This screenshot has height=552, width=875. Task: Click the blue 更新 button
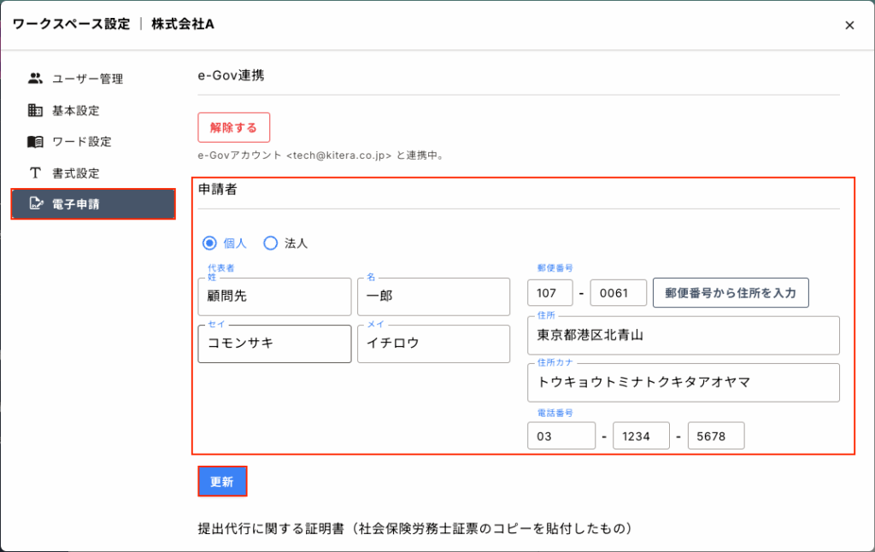point(222,481)
